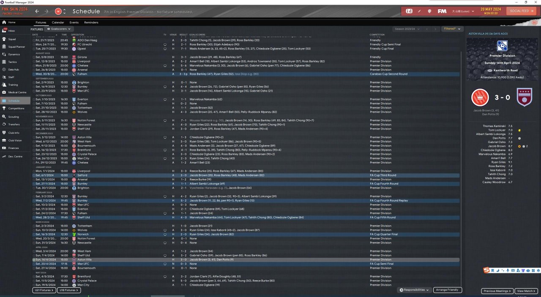Click the Previous Meetings button

[x=497, y=291]
